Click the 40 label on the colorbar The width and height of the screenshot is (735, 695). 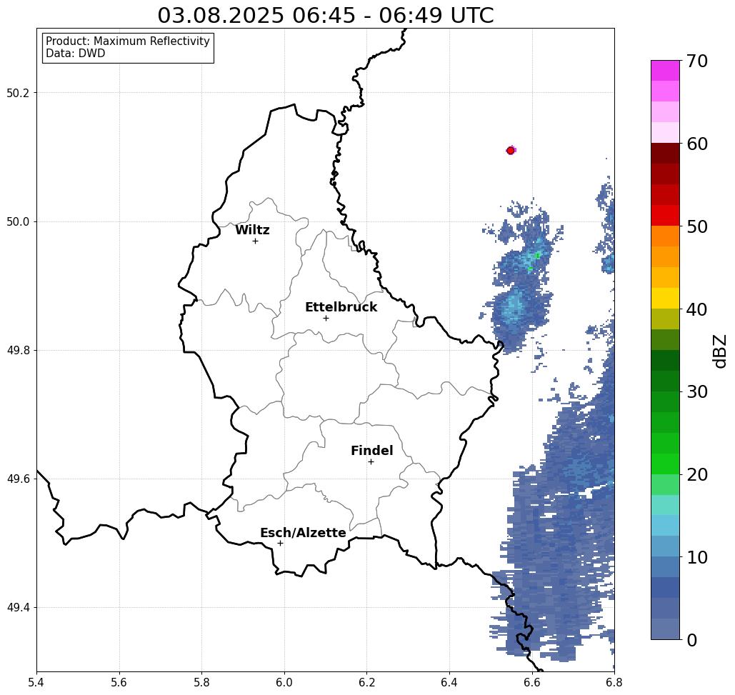click(697, 309)
